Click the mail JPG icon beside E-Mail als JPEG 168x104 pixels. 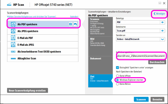[13, 45]
